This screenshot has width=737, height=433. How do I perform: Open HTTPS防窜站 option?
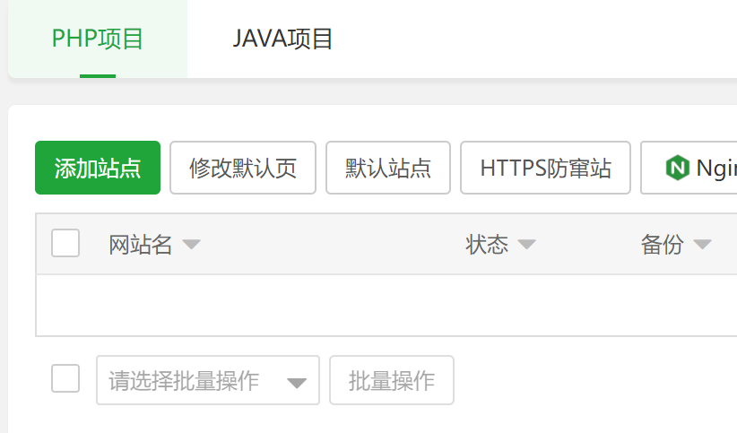coord(545,168)
